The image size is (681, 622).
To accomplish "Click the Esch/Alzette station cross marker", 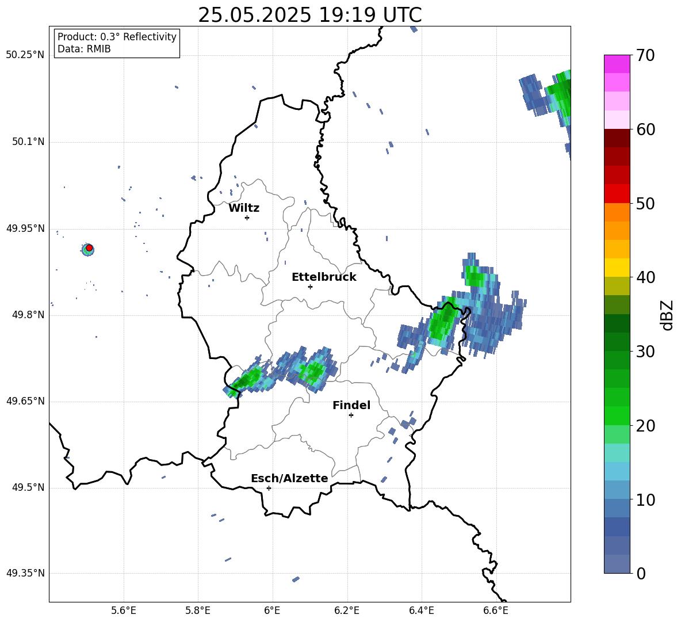I will [269, 488].
